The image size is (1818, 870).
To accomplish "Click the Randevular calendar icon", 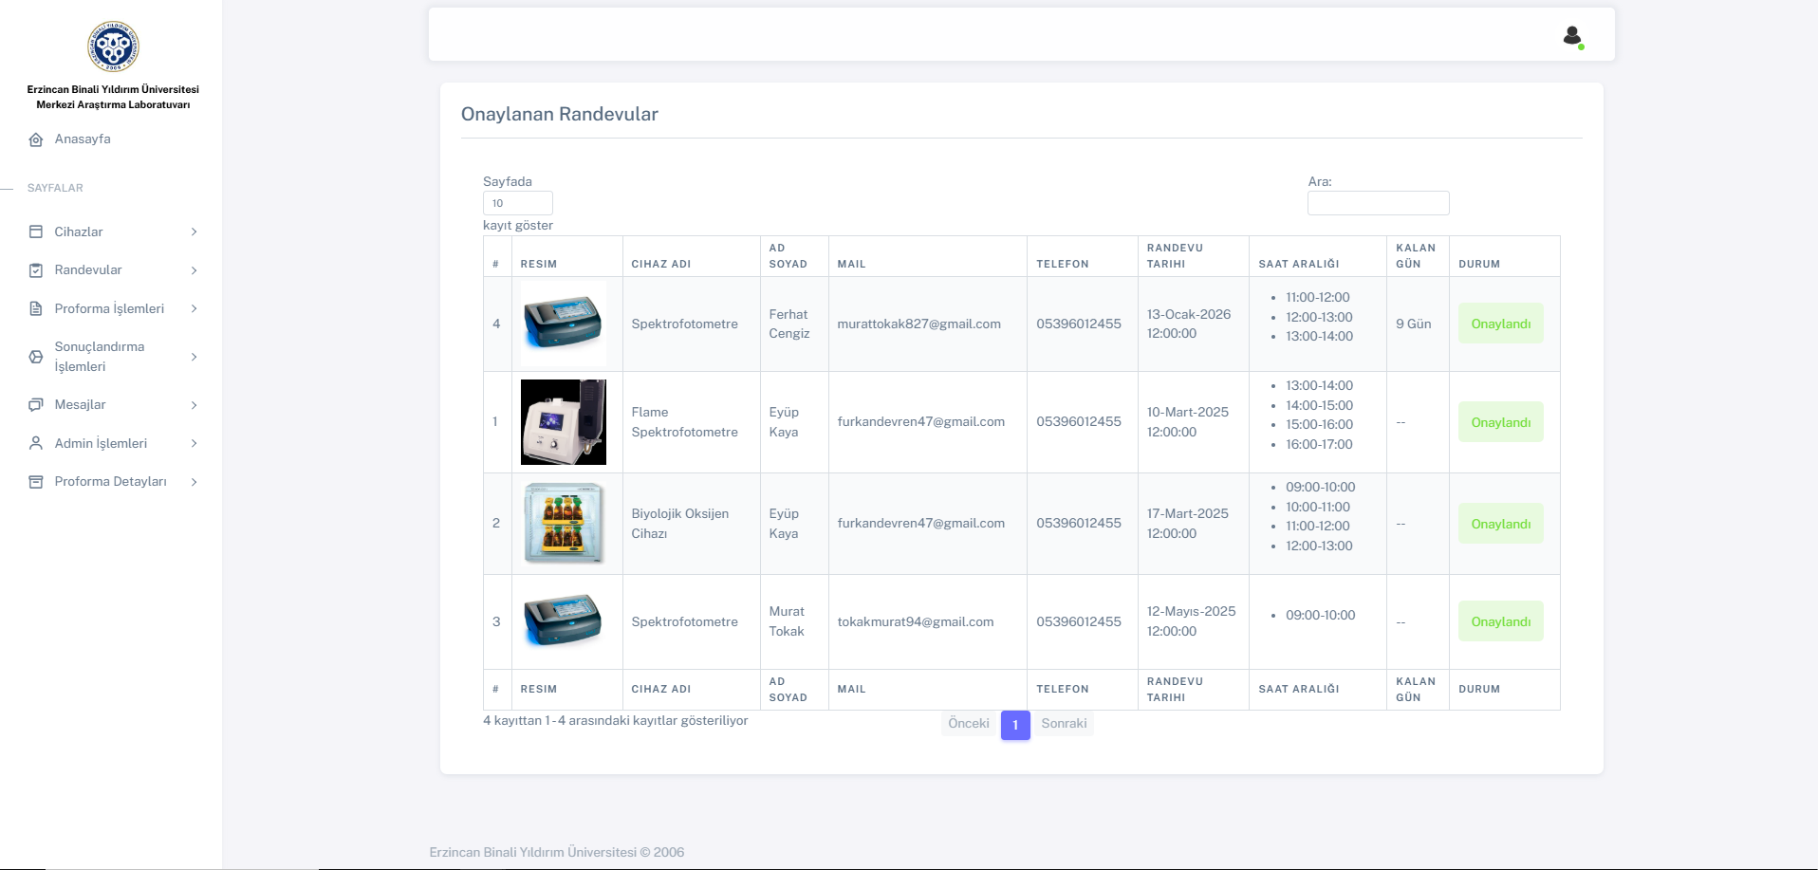I will [36, 270].
